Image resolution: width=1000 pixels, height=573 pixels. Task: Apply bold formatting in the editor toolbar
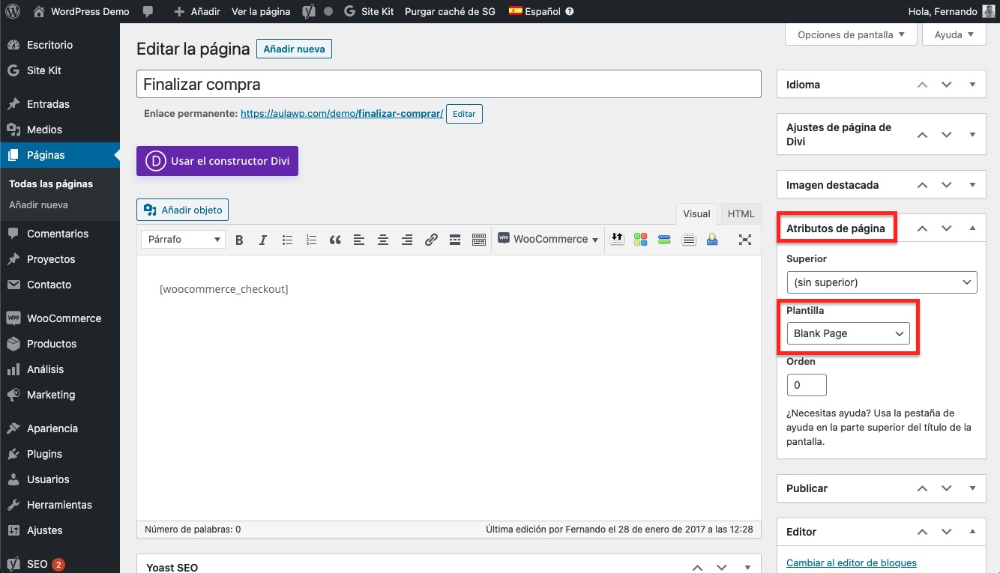coord(239,240)
